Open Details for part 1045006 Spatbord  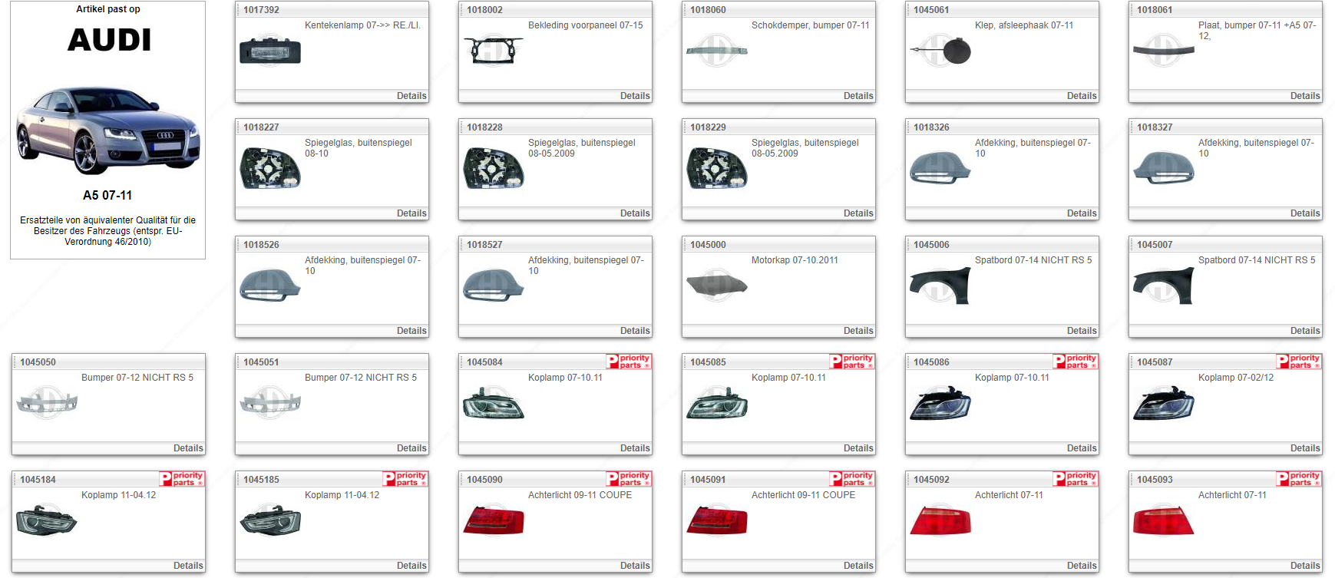coord(1082,331)
